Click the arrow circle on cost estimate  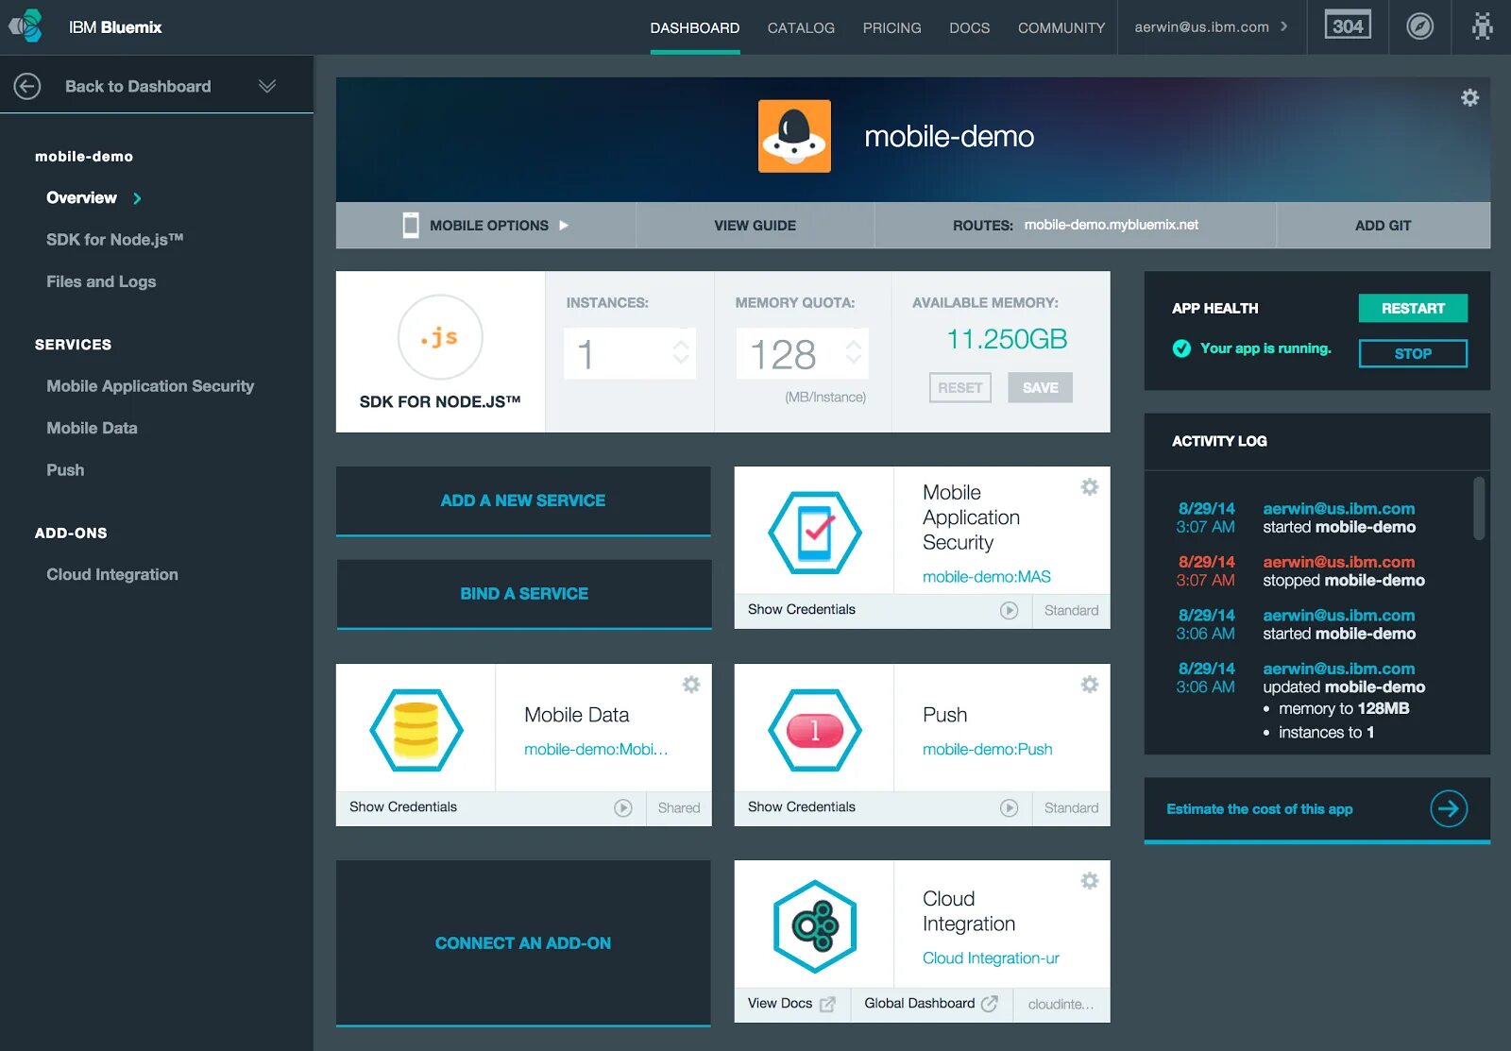click(x=1448, y=808)
